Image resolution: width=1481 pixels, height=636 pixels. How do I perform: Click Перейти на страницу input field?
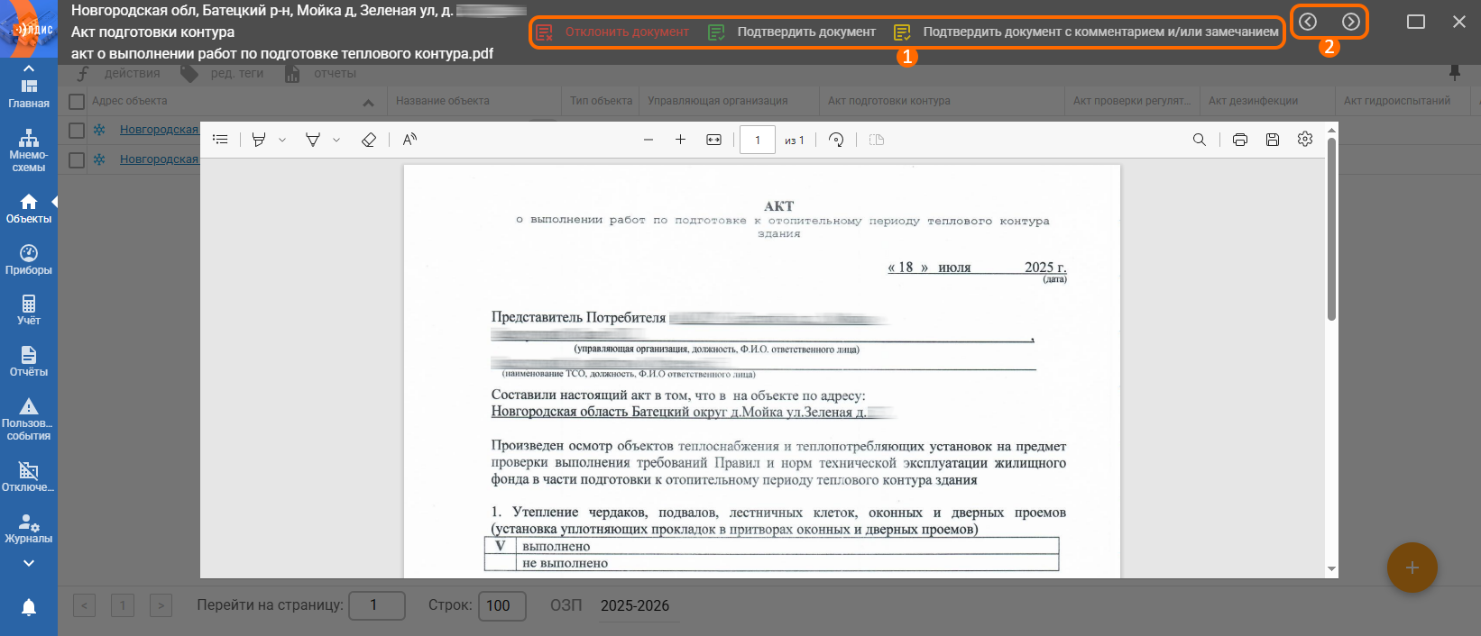(x=377, y=605)
